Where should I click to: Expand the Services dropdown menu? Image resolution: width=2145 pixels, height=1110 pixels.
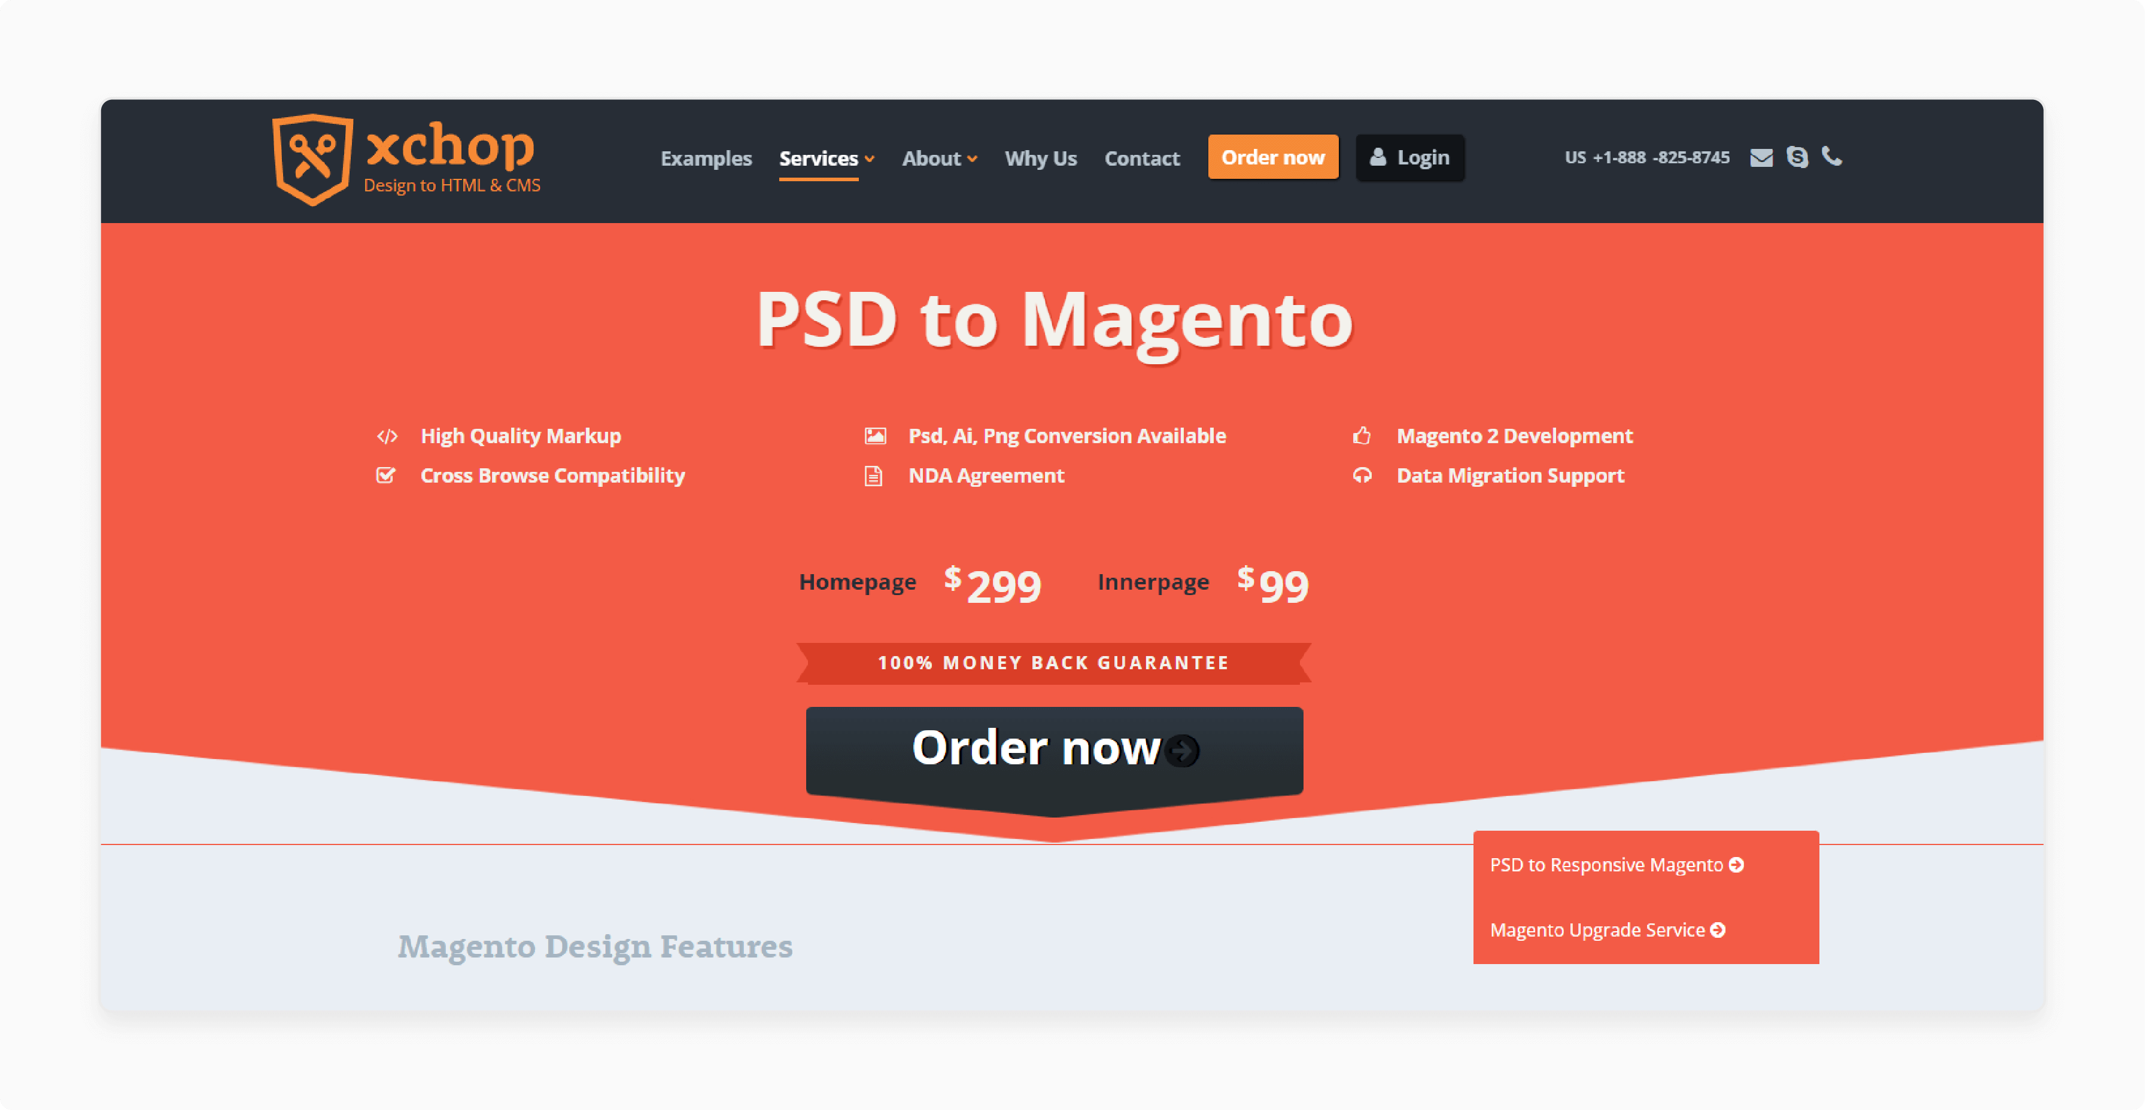click(825, 157)
